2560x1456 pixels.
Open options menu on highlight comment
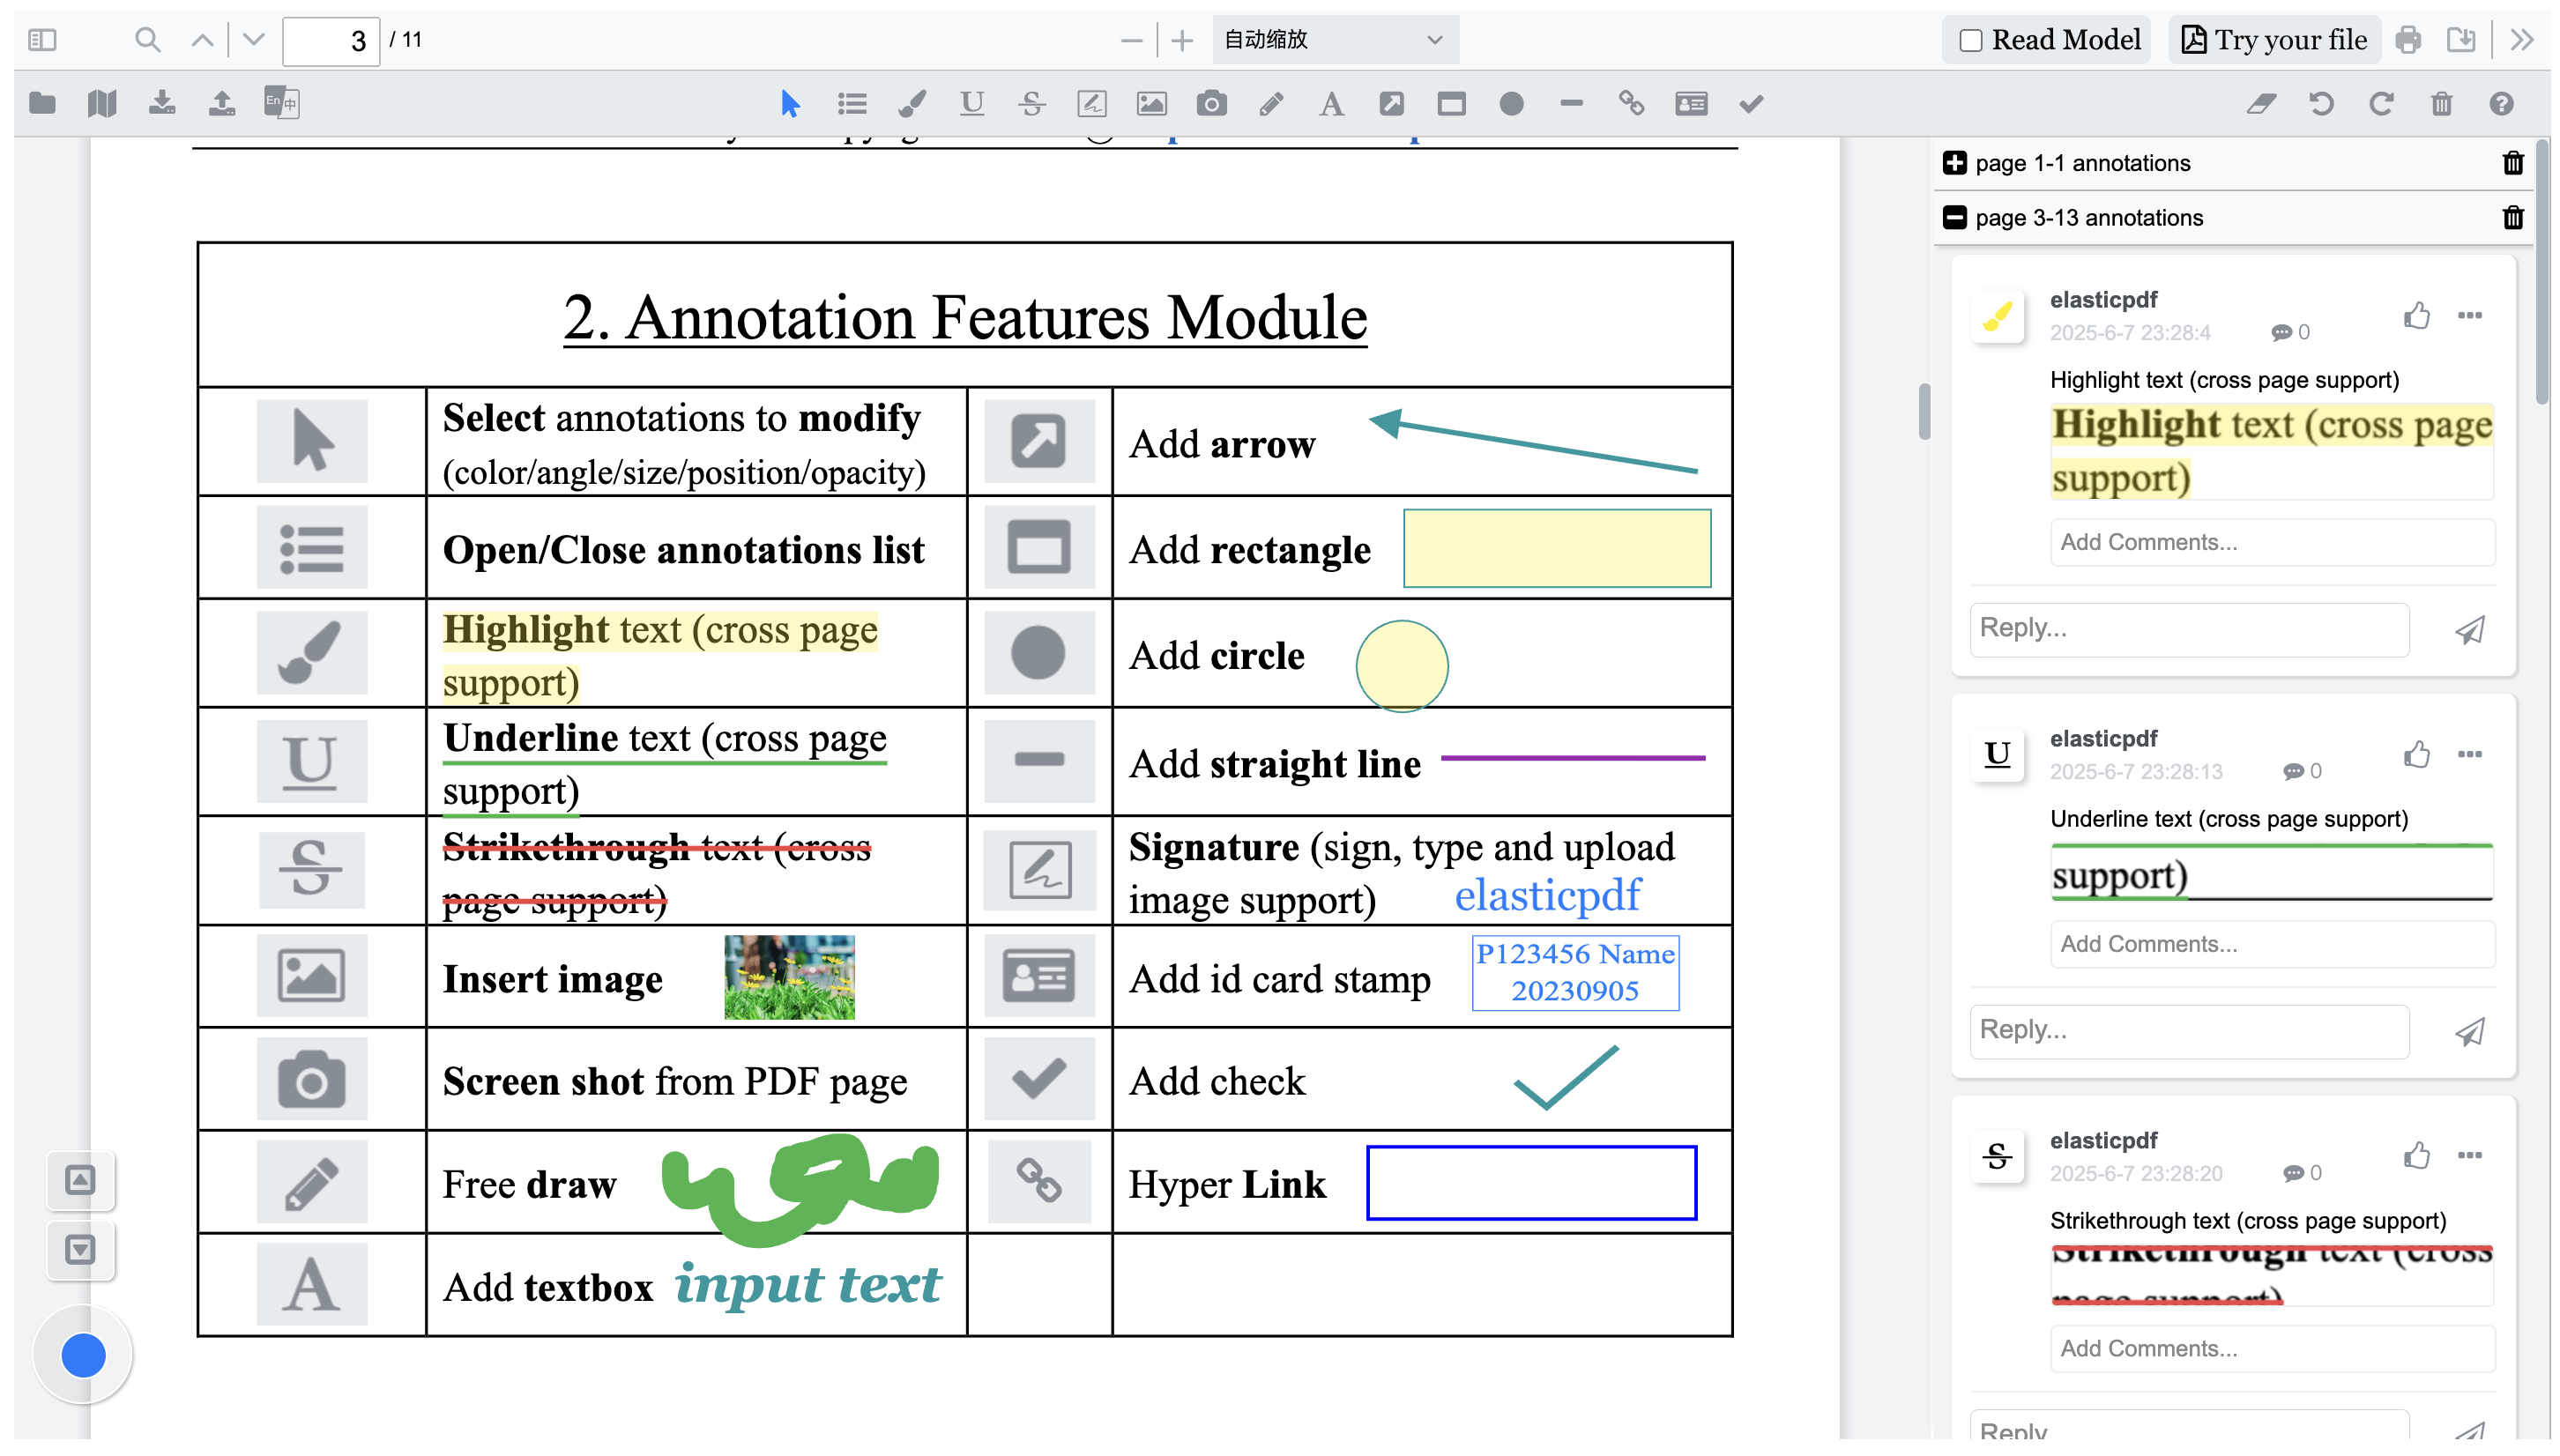[2470, 315]
